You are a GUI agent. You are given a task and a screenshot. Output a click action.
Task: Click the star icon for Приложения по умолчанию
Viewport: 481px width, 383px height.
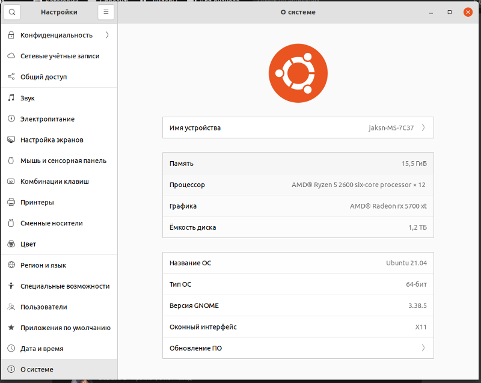11,328
